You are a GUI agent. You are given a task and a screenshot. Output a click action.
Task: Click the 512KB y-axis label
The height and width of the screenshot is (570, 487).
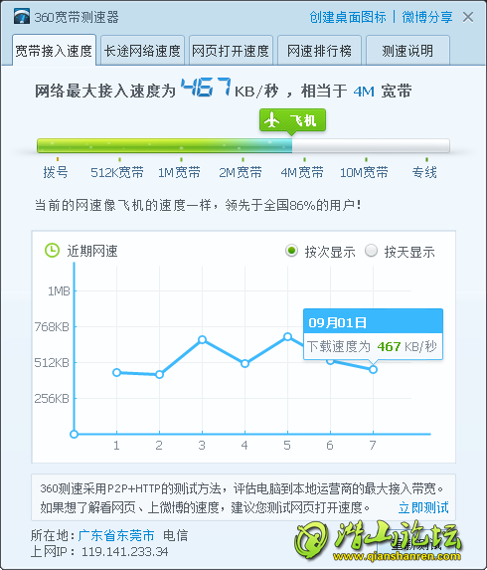point(52,362)
